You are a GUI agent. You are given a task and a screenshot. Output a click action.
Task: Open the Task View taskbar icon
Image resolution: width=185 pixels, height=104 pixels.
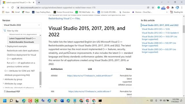pos(17,101)
